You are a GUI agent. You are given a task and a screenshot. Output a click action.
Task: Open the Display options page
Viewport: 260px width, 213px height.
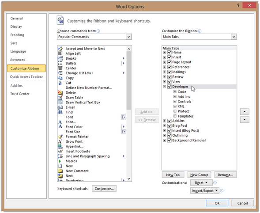[16, 27]
